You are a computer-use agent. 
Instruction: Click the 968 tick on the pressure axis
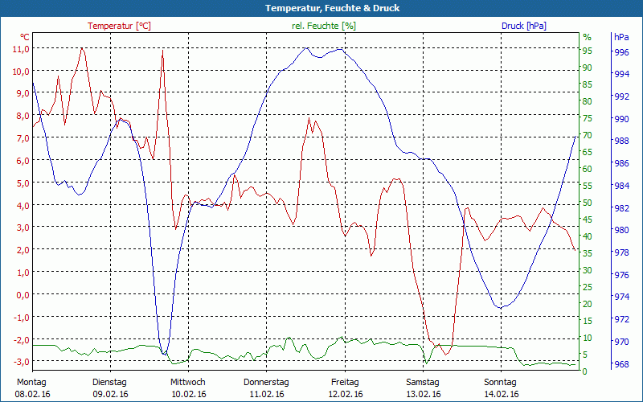pyautogui.click(x=621, y=364)
